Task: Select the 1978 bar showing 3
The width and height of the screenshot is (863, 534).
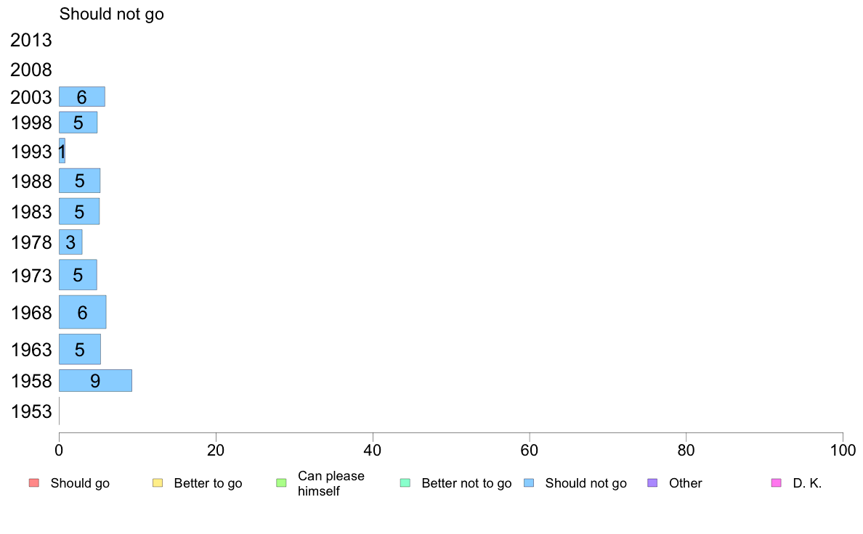Action: tap(70, 242)
